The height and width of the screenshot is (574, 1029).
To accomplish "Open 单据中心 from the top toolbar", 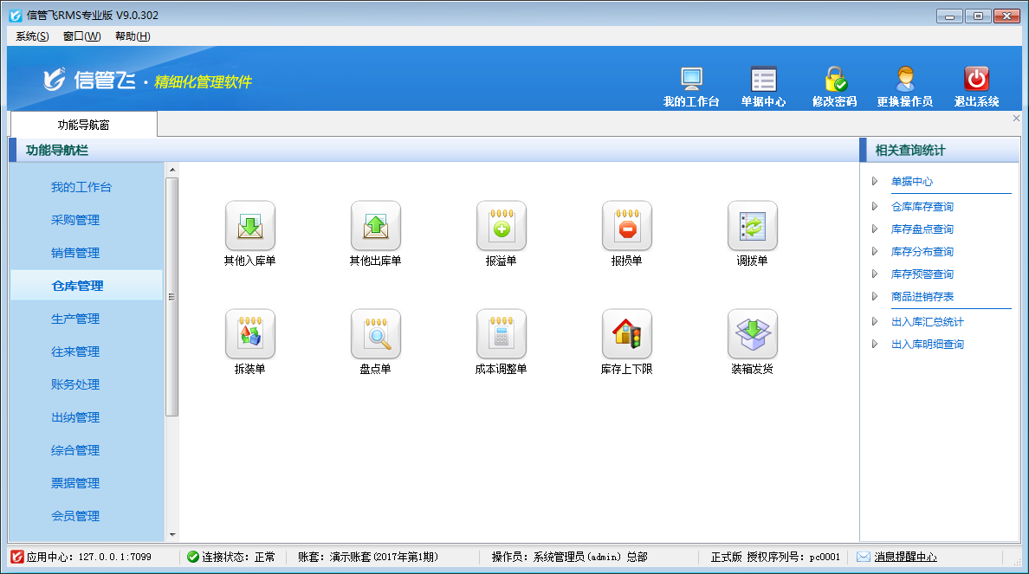I will click(x=763, y=87).
